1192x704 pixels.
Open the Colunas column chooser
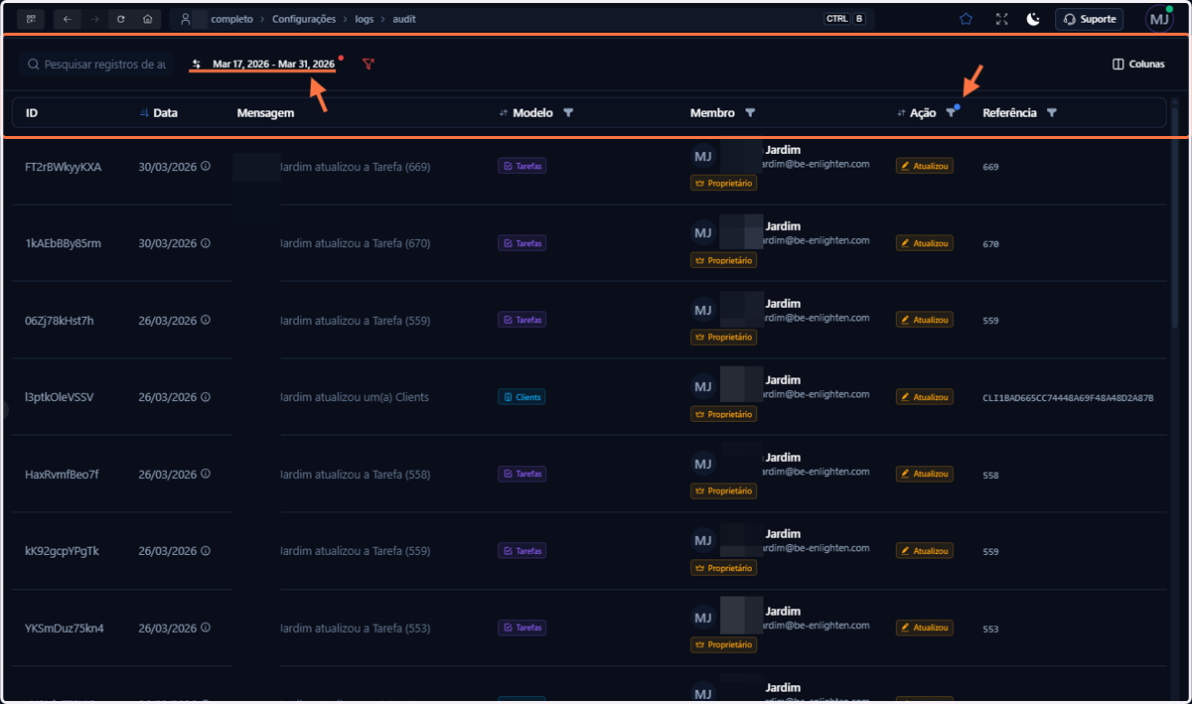1138,64
